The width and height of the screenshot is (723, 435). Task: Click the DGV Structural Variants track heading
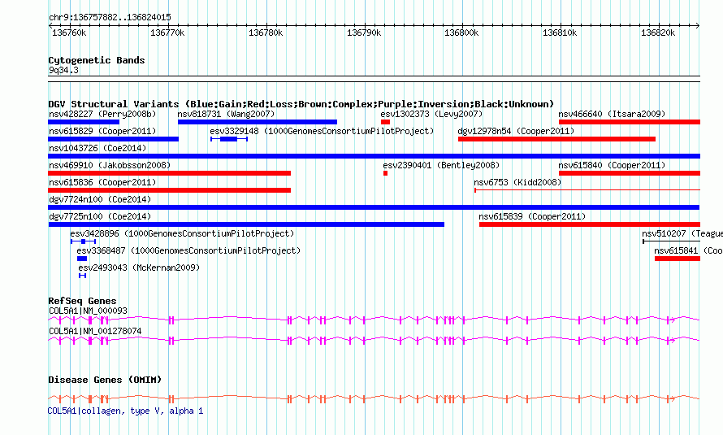(x=301, y=104)
